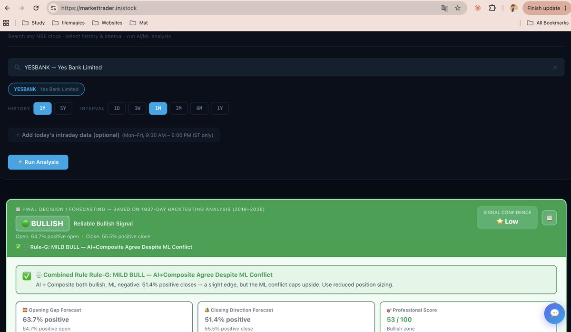
Task: Click the search magnifier icon
Action: pyautogui.click(x=17, y=68)
